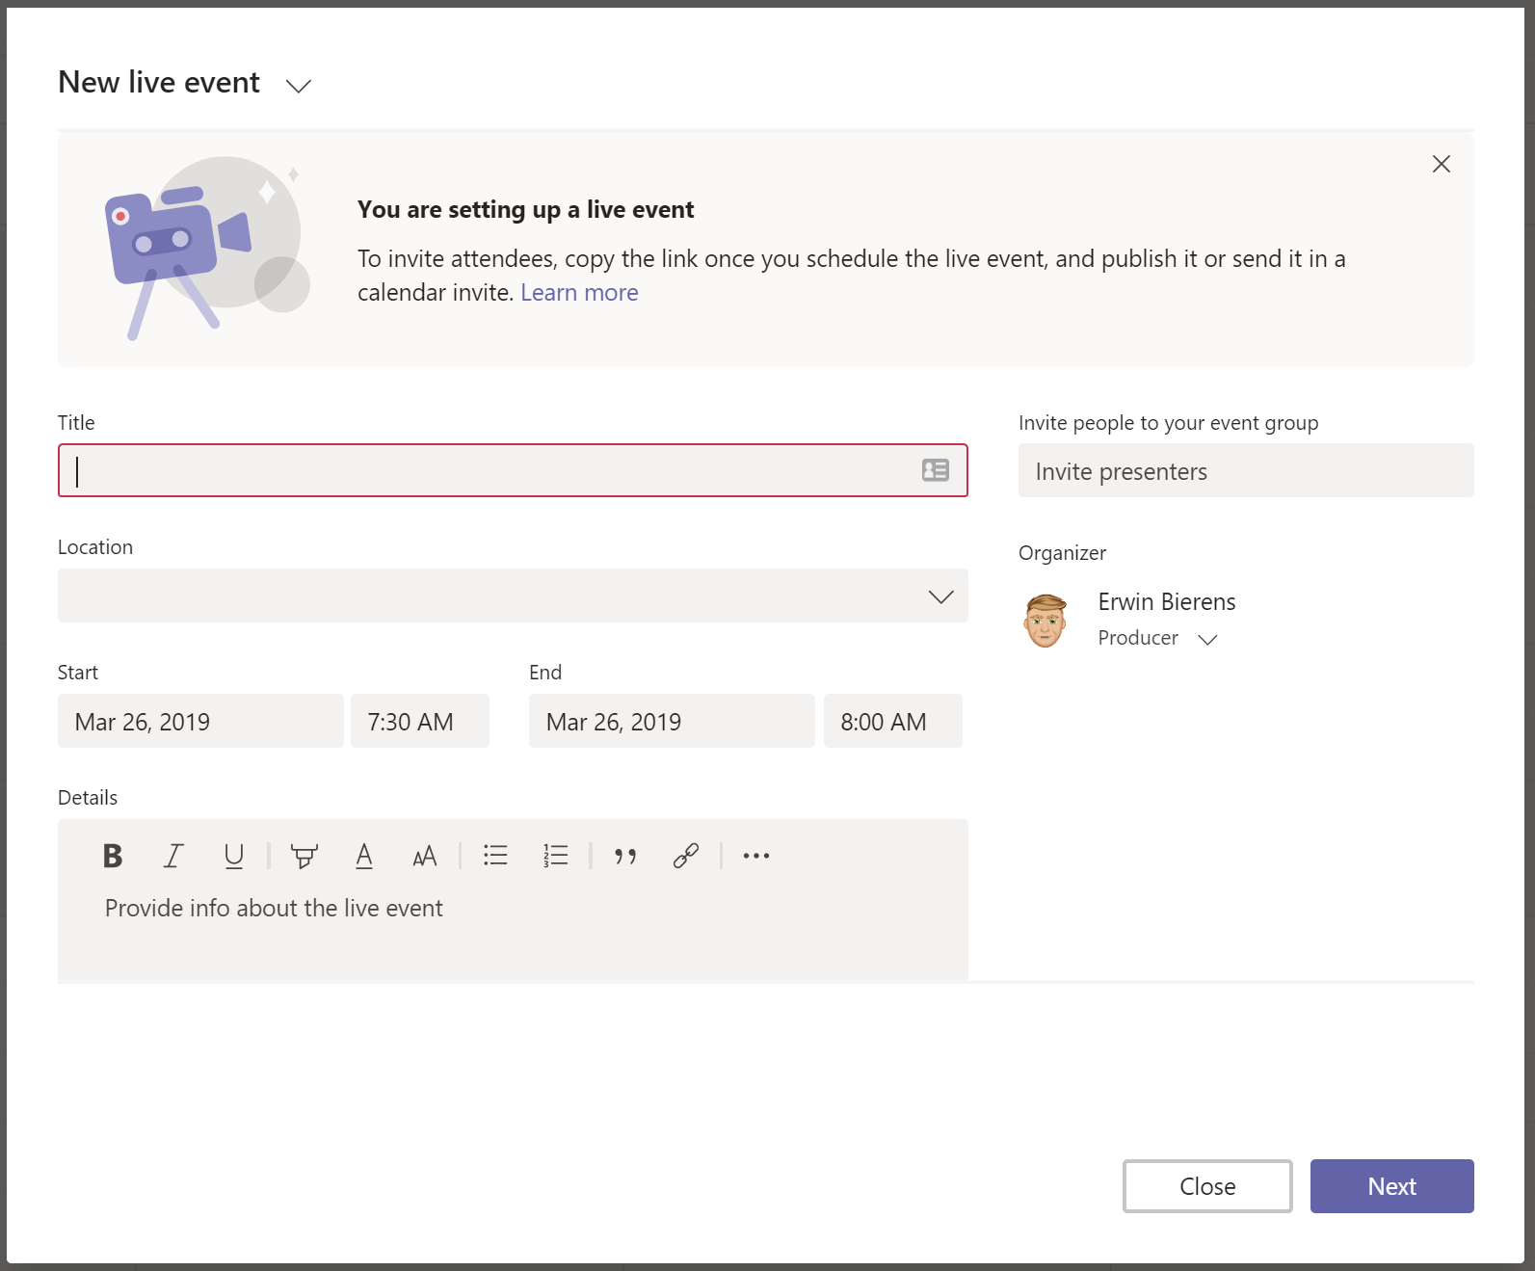The height and width of the screenshot is (1271, 1535).
Task: Insert a numbered list
Action: [x=556, y=856]
